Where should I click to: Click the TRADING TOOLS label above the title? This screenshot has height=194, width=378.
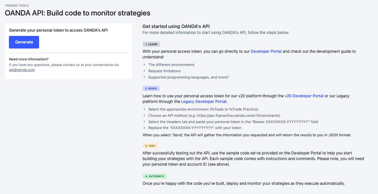[x=17, y=6]
